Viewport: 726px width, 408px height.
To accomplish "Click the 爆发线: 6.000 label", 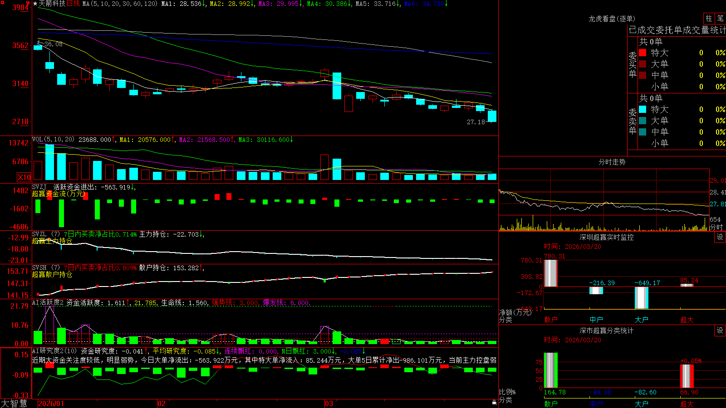I will click(x=287, y=303).
